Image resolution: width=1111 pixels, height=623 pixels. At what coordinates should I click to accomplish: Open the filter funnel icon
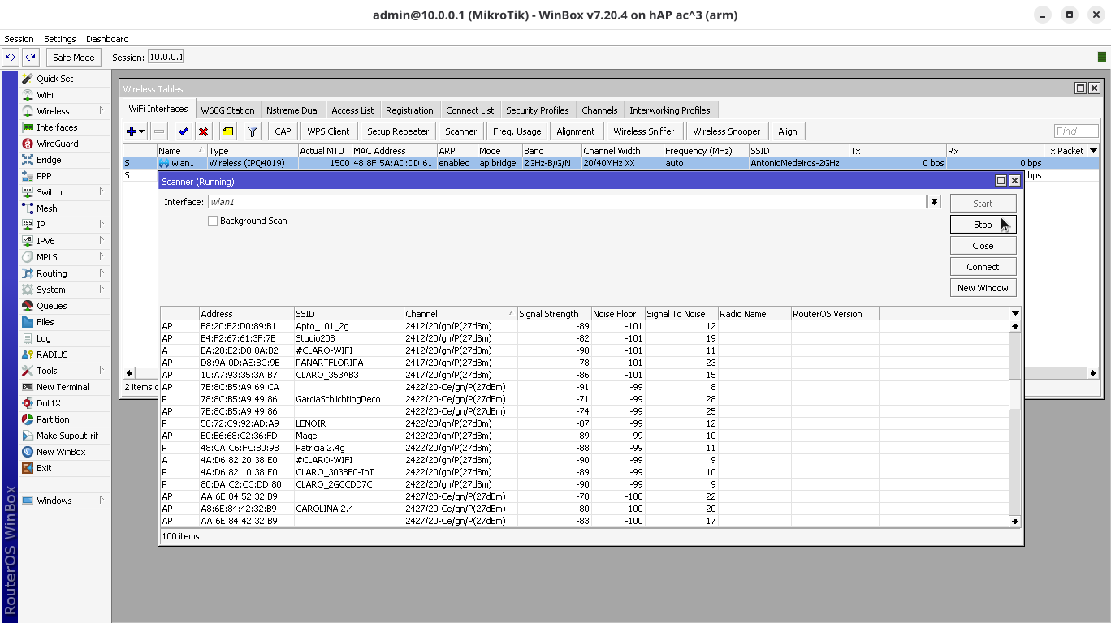pos(253,131)
